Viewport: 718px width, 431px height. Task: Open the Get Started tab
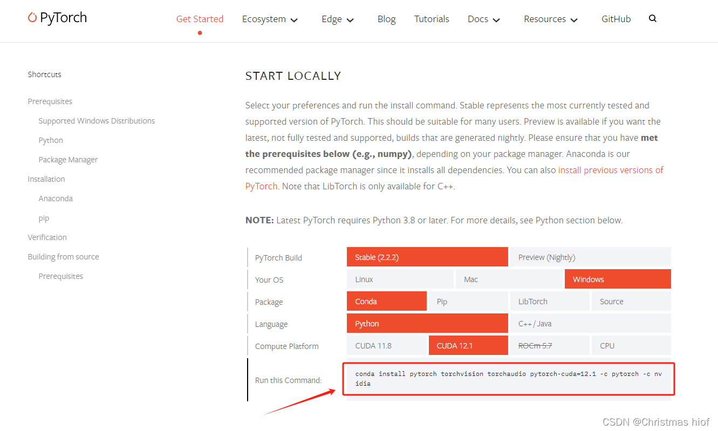click(200, 19)
